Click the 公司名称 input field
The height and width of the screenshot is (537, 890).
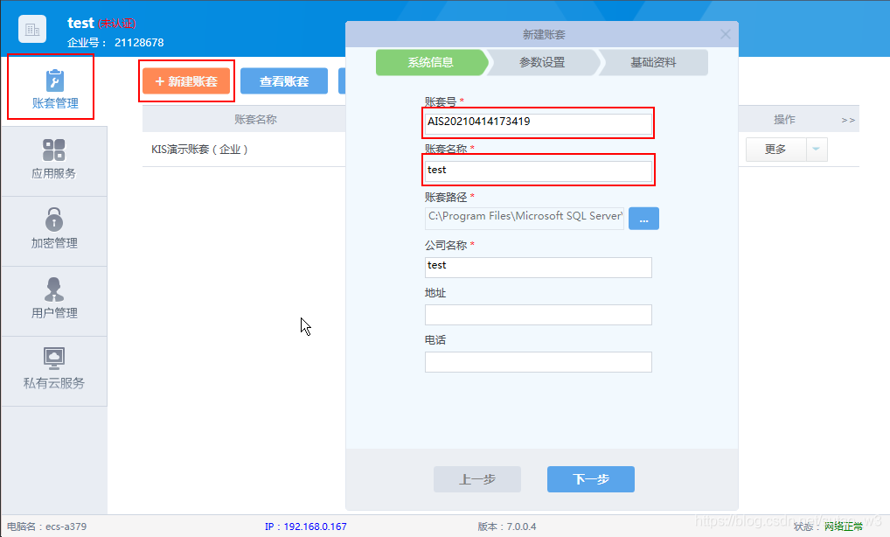(538, 267)
